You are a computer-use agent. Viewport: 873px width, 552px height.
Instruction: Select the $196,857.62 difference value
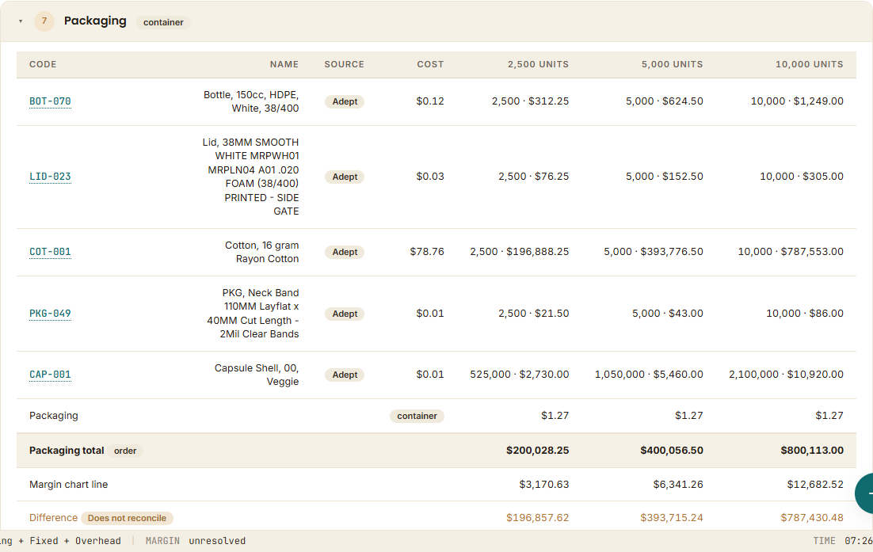(x=537, y=518)
